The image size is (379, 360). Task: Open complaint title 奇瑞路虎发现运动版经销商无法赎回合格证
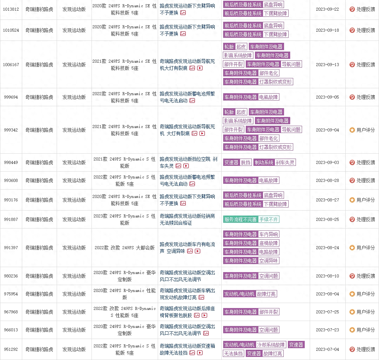point(187,219)
